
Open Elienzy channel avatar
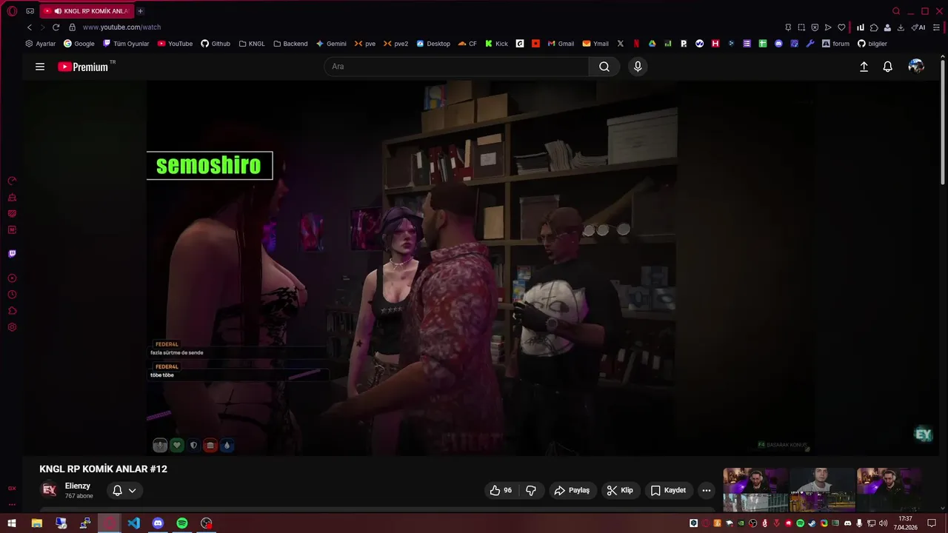(50, 489)
